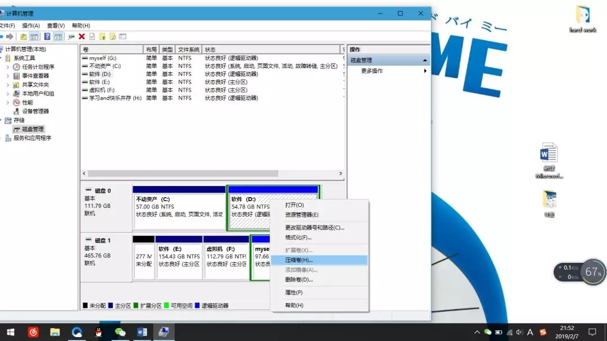Viewport: 607px width, 341px height.
Task: Collapse the 磁盘管理 section in the Operations pane
Action: [x=425, y=60]
